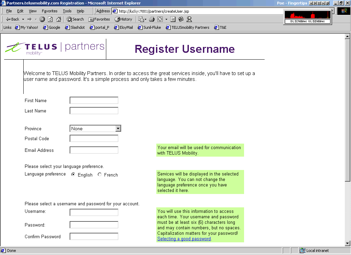Open the Search pane

pyautogui.click(x=75, y=19)
